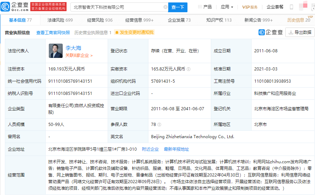This screenshot has width=315, height=195.
Task: Click the info icon beside 实缴资本 value
Action: click(x=189, y=69)
